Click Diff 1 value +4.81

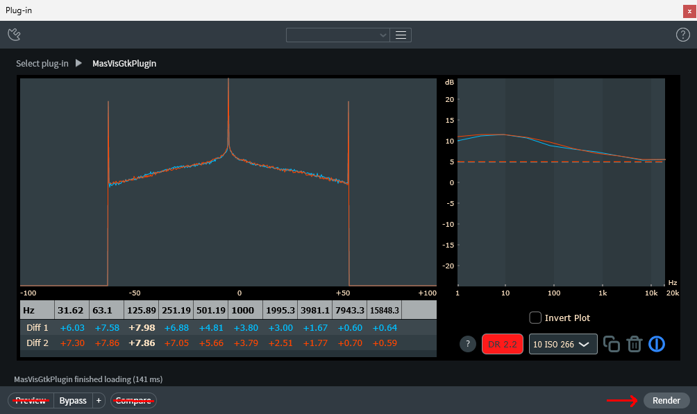point(211,328)
